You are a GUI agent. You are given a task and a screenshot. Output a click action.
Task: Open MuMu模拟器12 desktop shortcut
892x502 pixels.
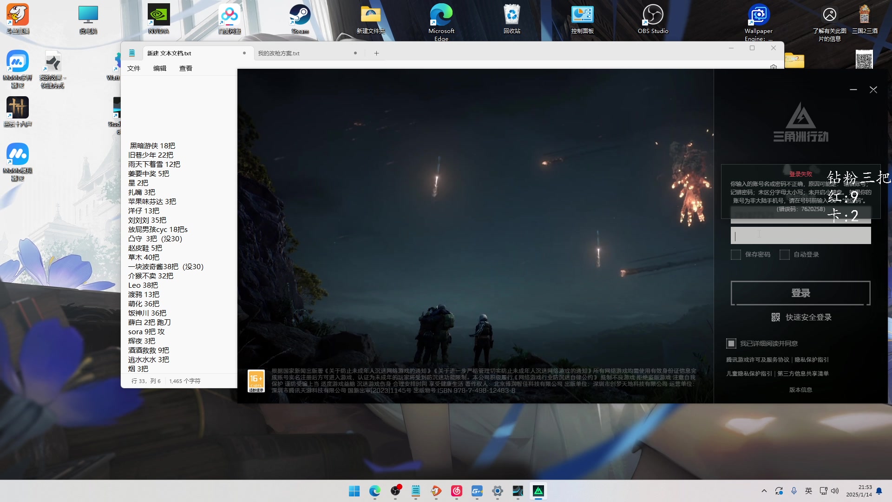pos(18,162)
